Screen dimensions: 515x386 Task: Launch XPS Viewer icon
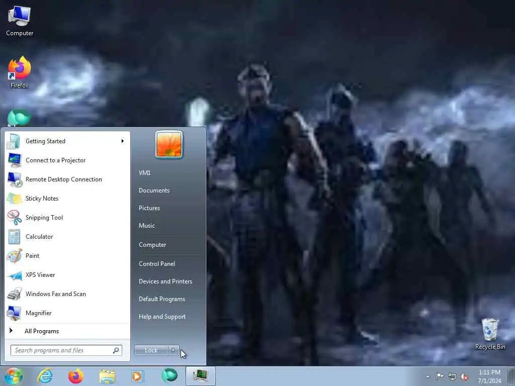point(15,275)
